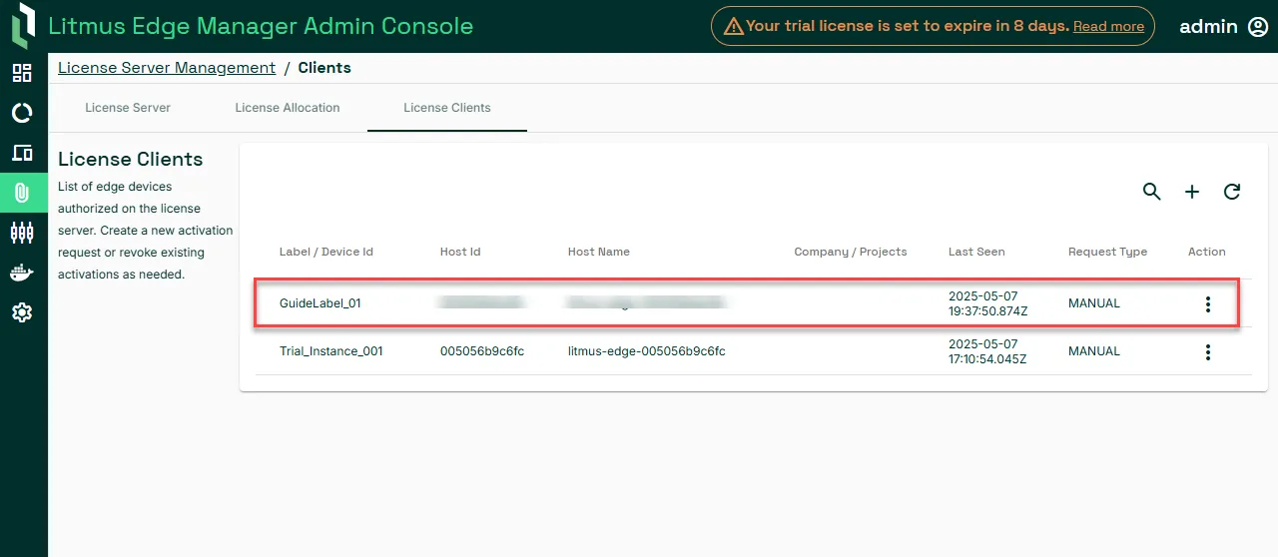
Task: Open action menu for Trial_Instance_001 row
Action: click(x=1208, y=352)
